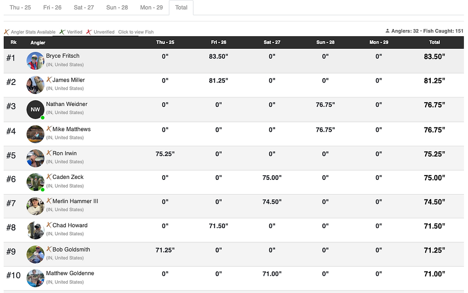
Task: Open stats icon next to Ron Irwin
Action: 49,153
